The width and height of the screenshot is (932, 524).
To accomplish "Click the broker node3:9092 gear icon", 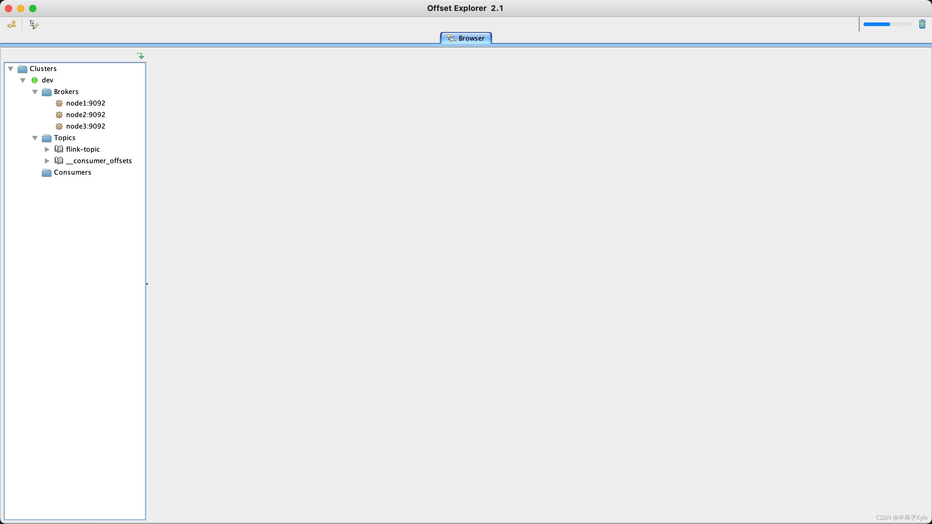I will coord(59,126).
